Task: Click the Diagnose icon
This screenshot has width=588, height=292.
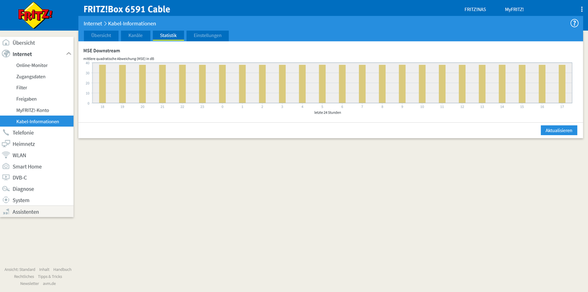Action: [x=6, y=189]
